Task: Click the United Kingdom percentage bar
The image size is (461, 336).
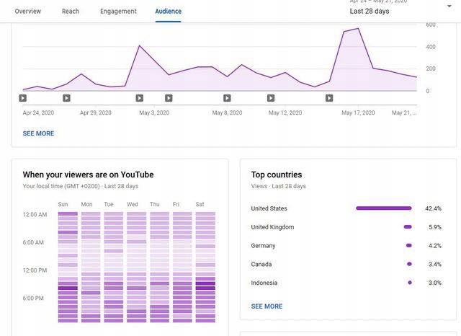Action: (408, 227)
